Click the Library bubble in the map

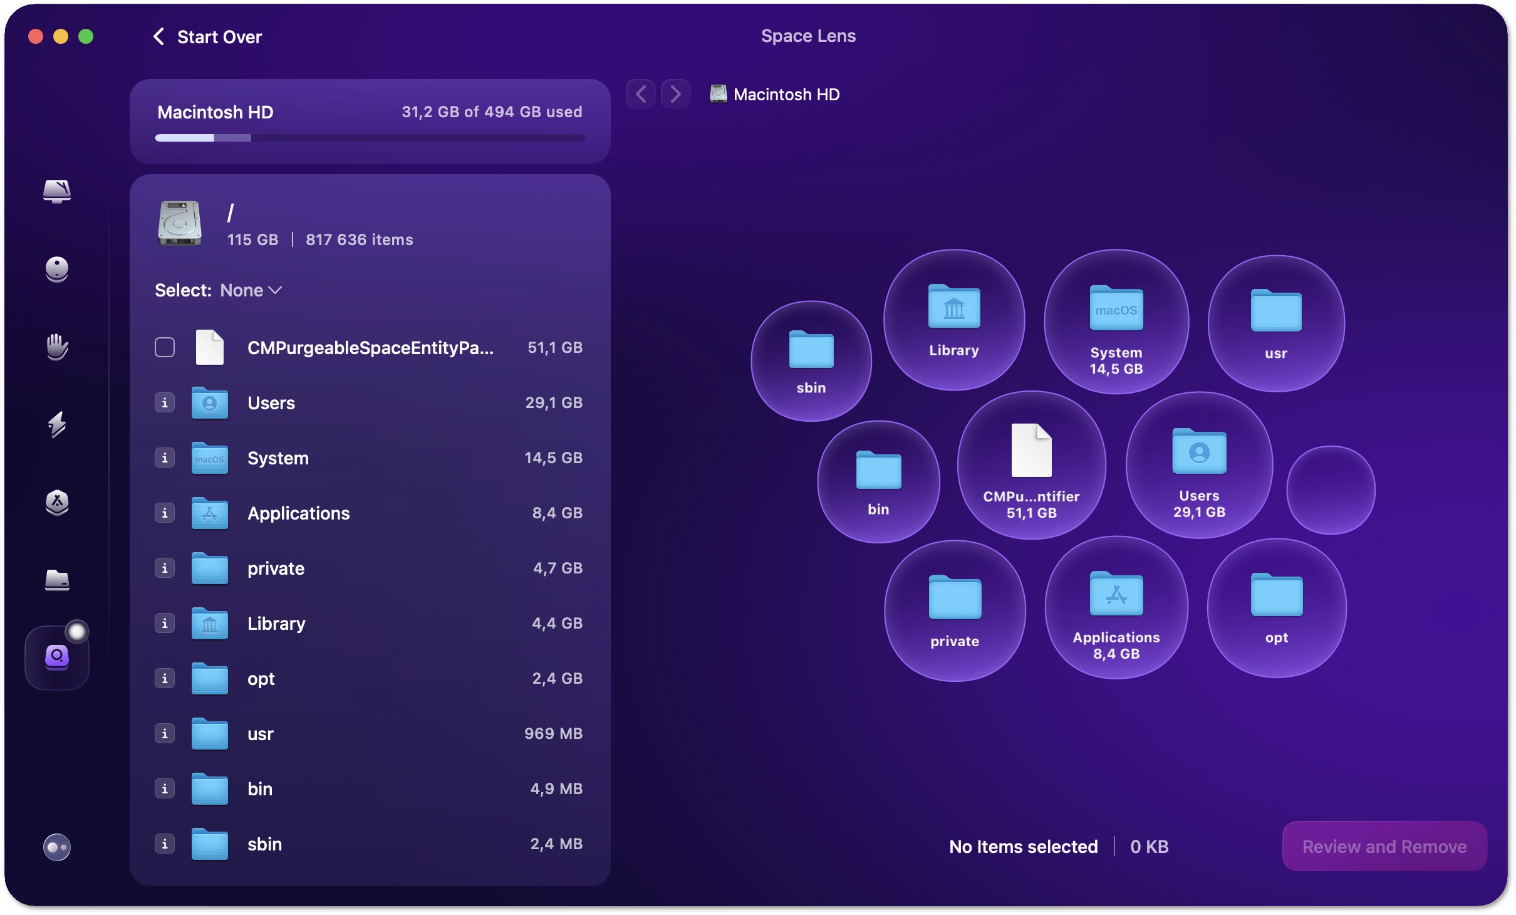click(954, 320)
